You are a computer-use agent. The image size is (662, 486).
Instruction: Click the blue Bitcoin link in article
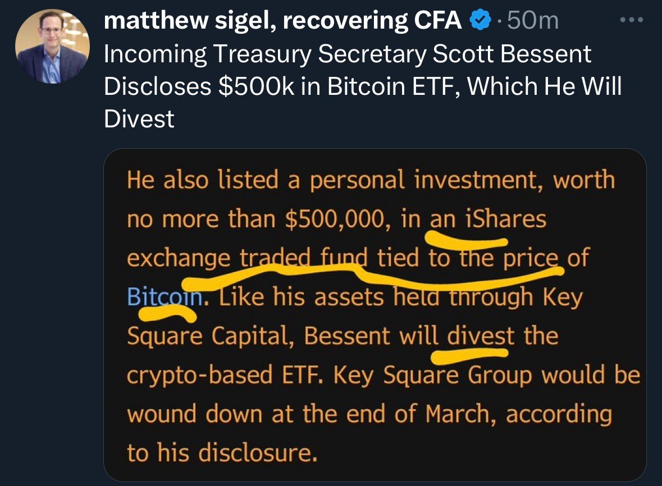(165, 296)
